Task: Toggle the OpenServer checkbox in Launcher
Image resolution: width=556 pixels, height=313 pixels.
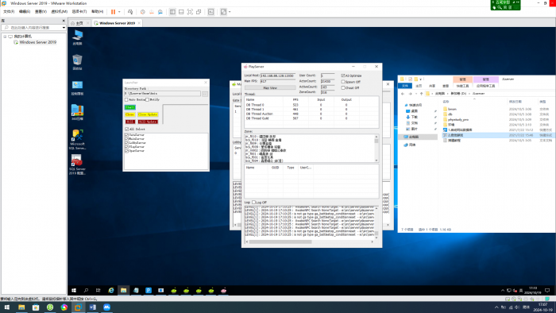Action: 126,151
